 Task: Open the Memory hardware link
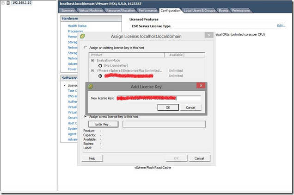(73, 37)
